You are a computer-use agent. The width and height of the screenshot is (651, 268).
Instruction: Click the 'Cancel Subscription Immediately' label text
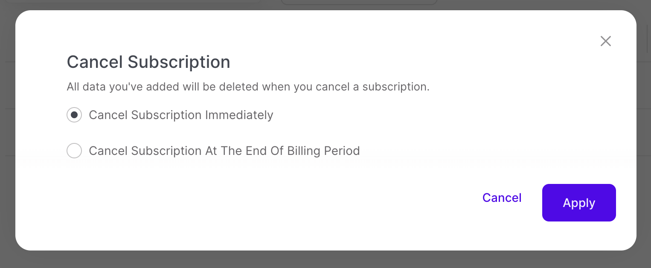[x=181, y=115]
